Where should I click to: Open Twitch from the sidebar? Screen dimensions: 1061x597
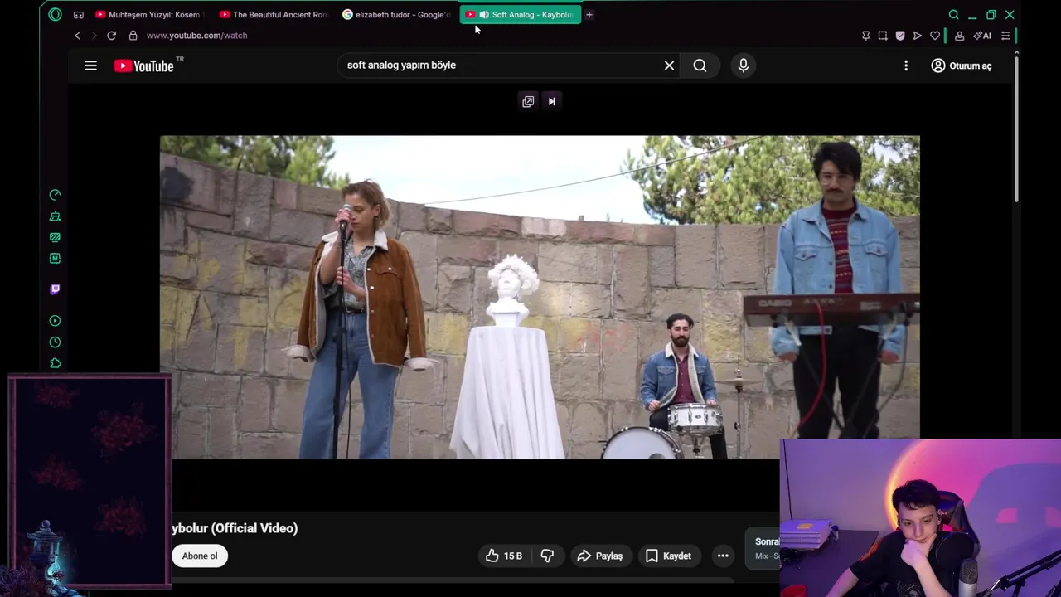55,289
